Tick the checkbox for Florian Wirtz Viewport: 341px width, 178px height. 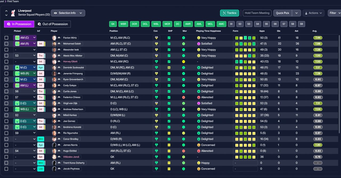[6, 38]
